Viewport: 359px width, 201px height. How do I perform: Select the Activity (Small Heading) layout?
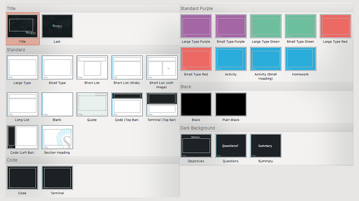[x=266, y=59]
